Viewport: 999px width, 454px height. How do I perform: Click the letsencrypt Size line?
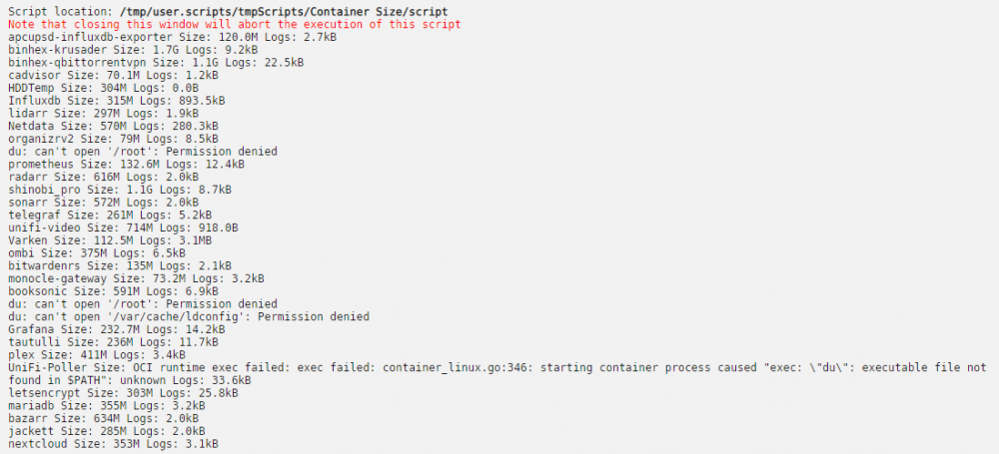123,393
